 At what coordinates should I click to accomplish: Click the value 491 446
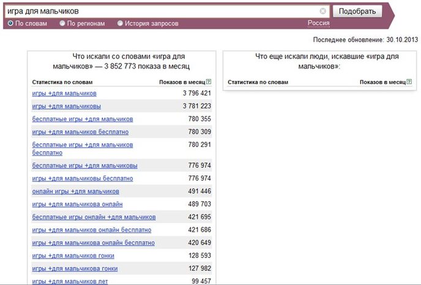coord(199,191)
